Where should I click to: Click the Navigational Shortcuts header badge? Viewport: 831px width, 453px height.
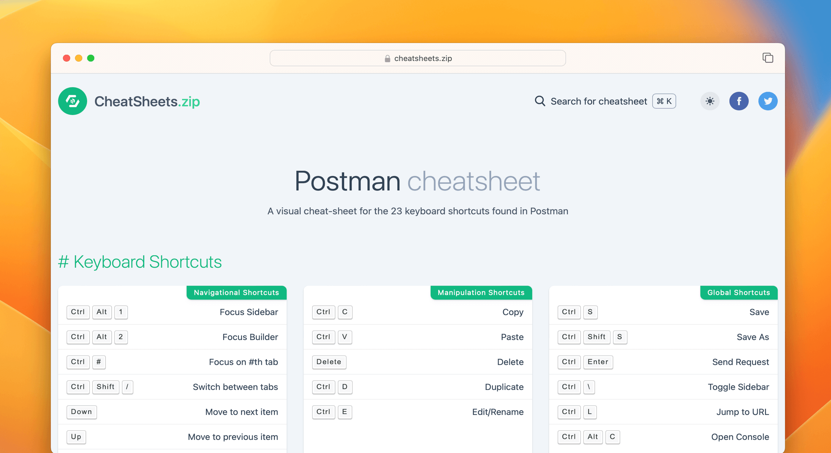[236, 292]
